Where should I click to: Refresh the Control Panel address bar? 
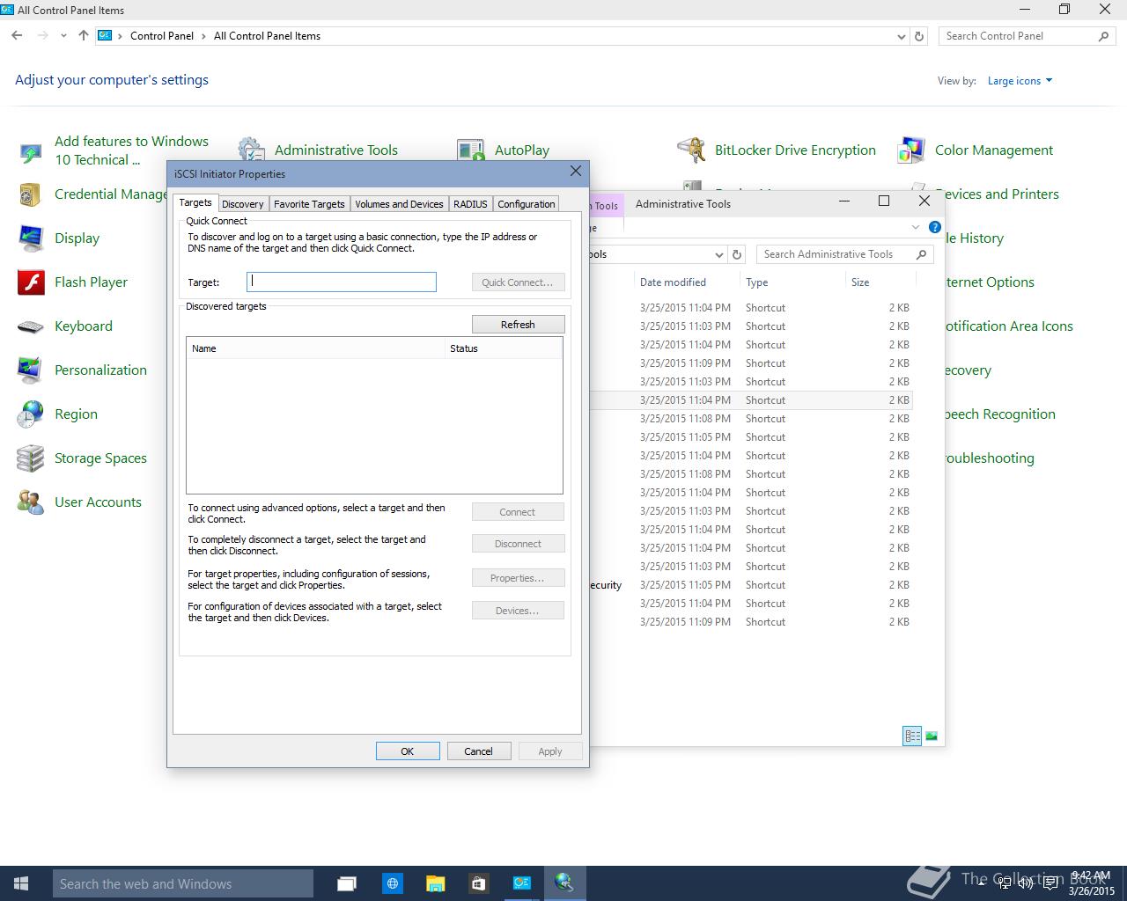coord(919,36)
